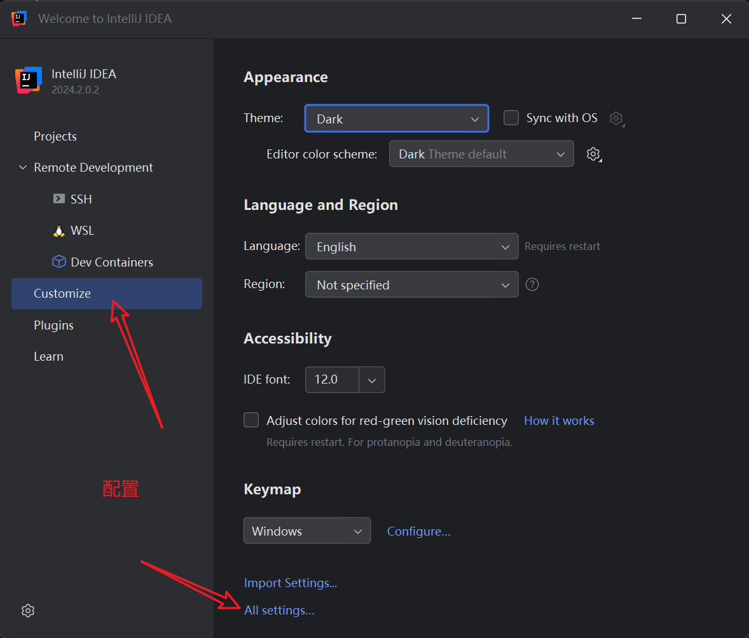Viewport: 749px width, 638px height.
Task: Open All settings link
Action: click(279, 610)
